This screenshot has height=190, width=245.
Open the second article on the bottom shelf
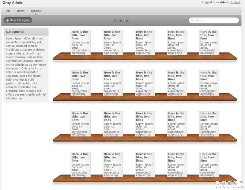tap(113, 164)
